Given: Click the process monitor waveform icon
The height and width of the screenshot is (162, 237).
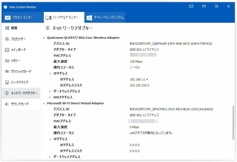Looking at the screenshot, I should 8,18.
